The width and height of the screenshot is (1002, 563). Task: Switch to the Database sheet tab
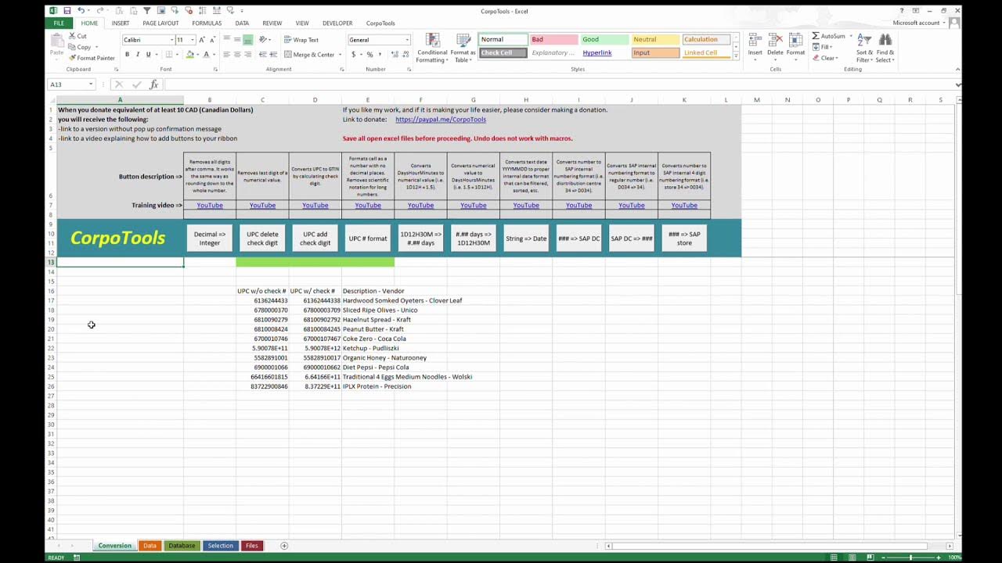(182, 546)
